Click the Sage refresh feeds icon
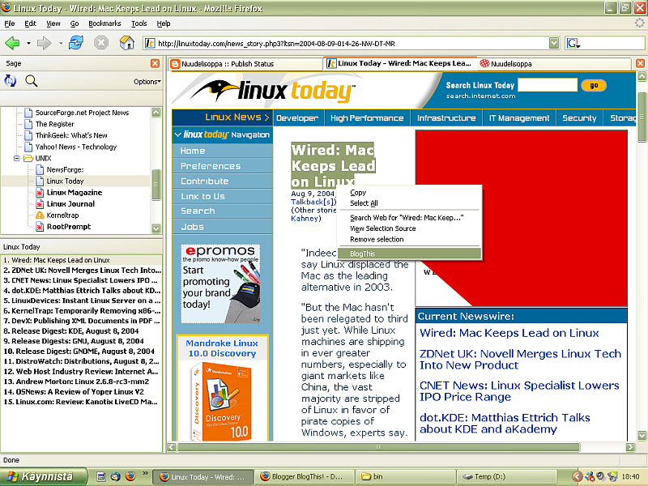 [11, 81]
